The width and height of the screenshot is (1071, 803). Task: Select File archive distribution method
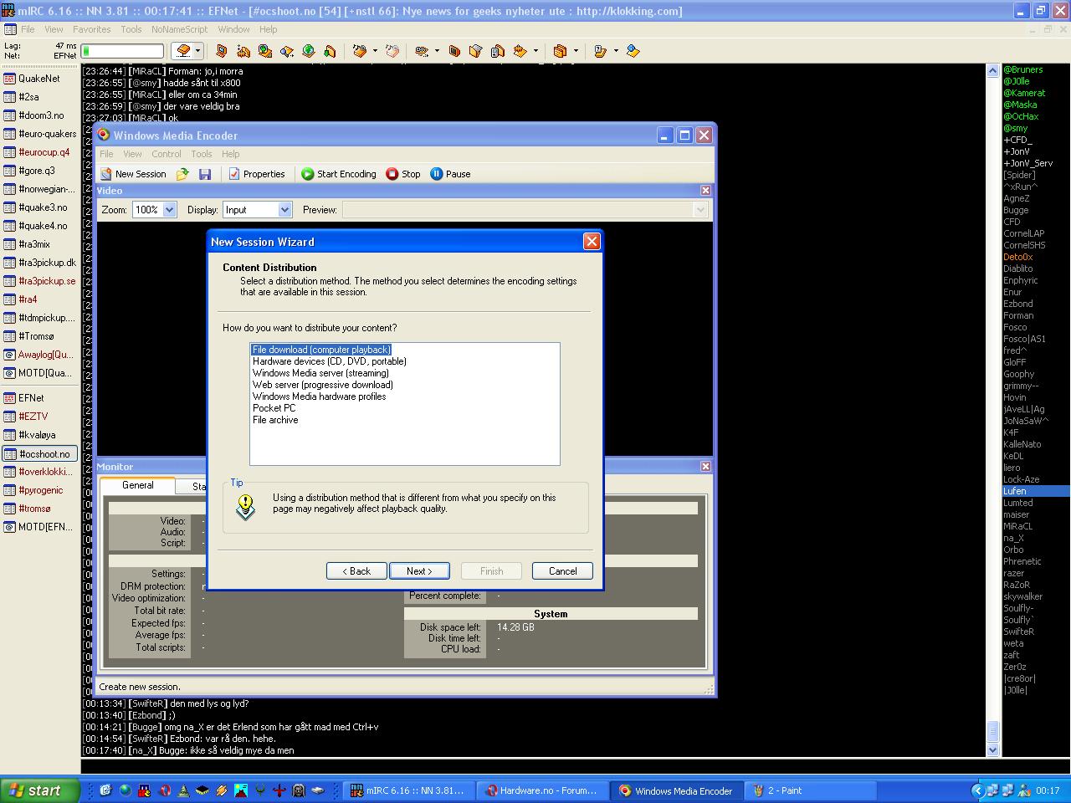coord(275,420)
